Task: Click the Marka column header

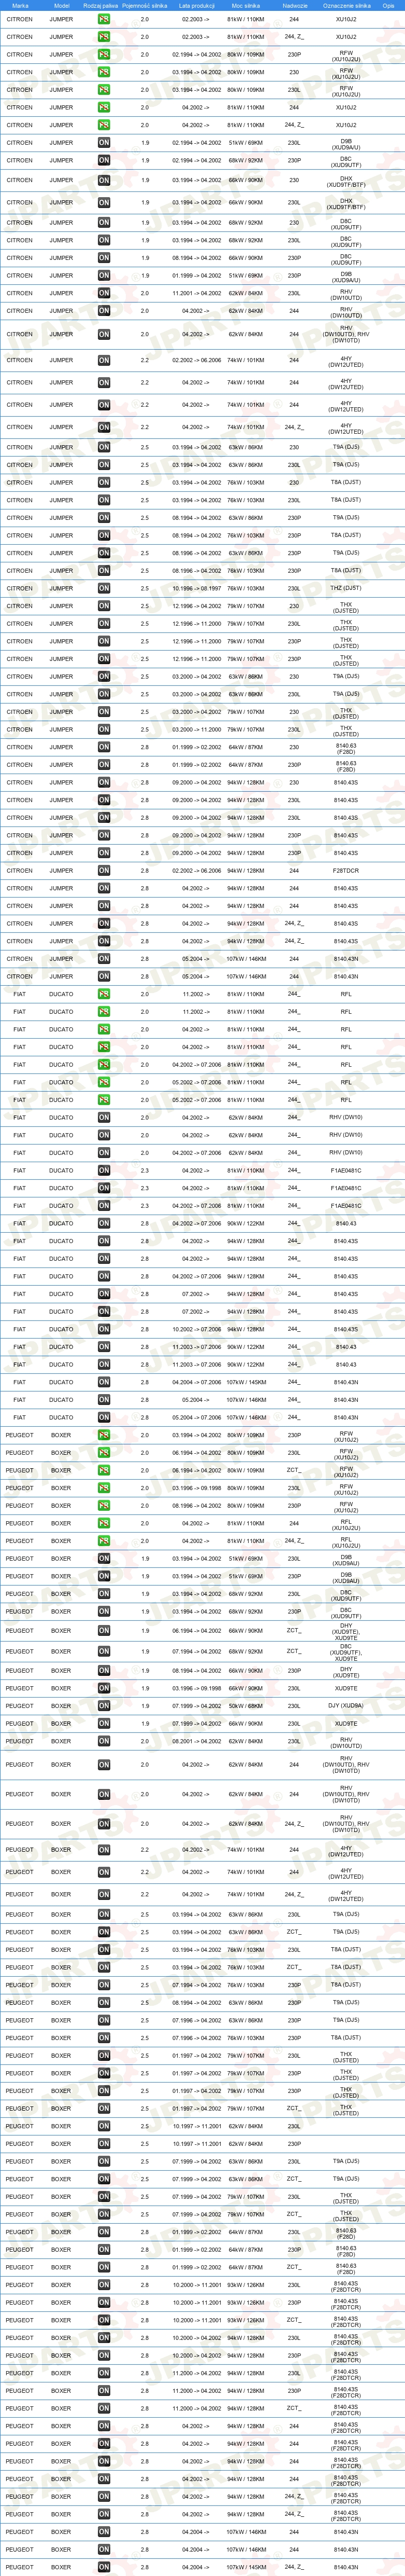Action: (20, 5)
